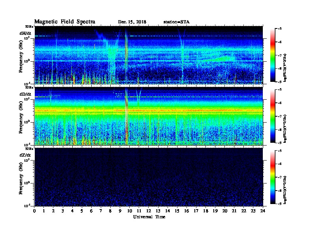Click the "-9" value on dH/dt color bar

click(280, 82)
